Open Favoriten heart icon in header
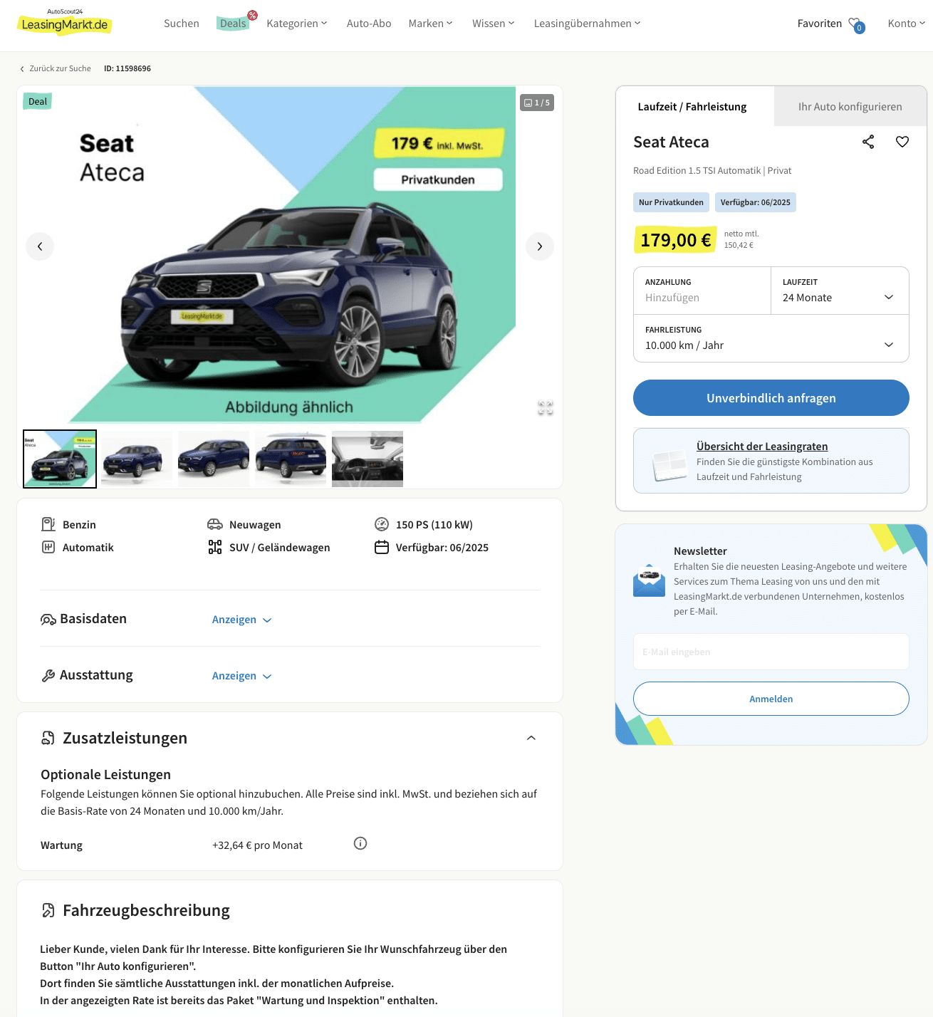The image size is (933, 1017). pyautogui.click(x=857, y=25)
